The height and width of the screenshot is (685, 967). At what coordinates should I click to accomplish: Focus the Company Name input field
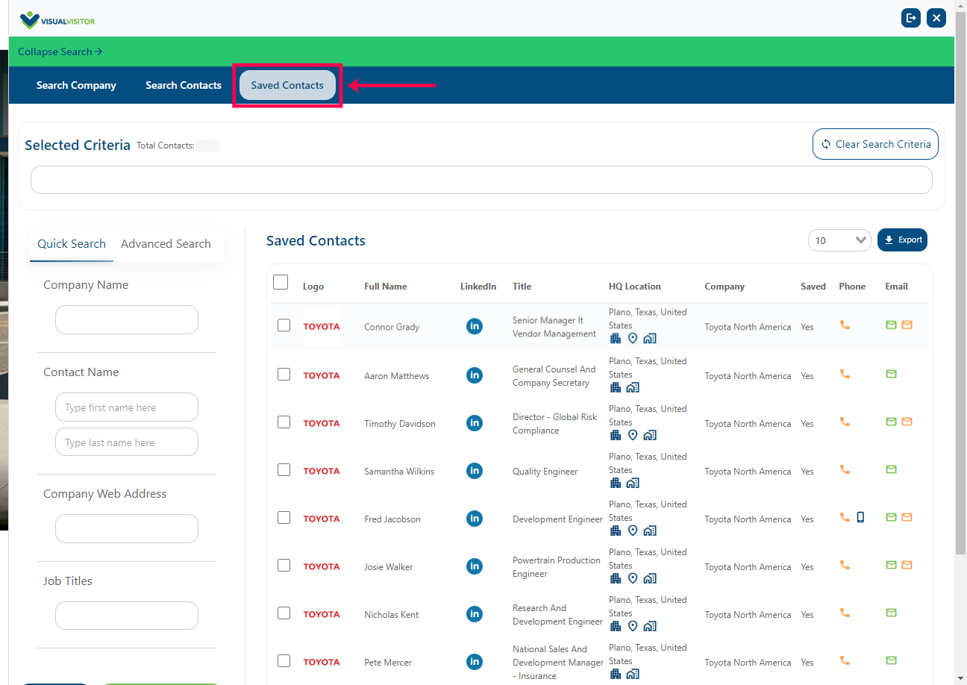click(x=127, y=319)
